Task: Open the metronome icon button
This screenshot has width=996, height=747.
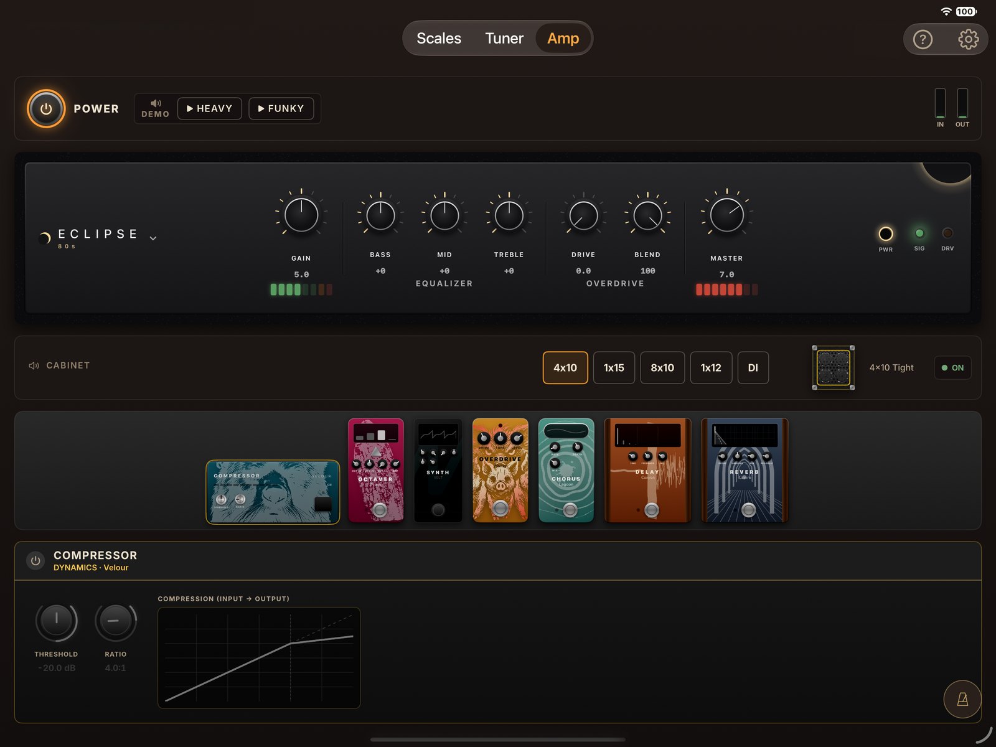Action: (962, 699)
